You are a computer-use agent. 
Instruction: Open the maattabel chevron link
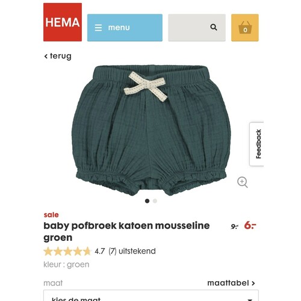point(231,283)
